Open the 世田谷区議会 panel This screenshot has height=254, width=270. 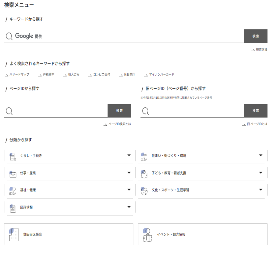click(x=69, y=234)
